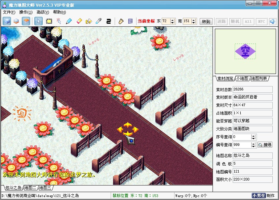Select the eyedropper picker tool
Viewport: 279px width, 200px height.
(x=98, y=21)
